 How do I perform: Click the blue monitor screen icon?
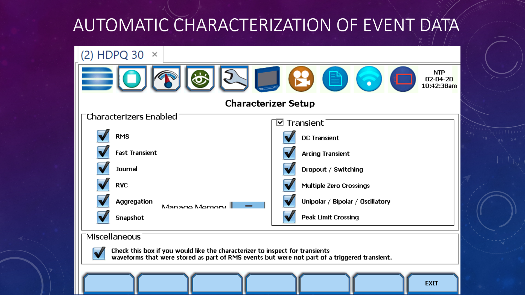(267, 79)
